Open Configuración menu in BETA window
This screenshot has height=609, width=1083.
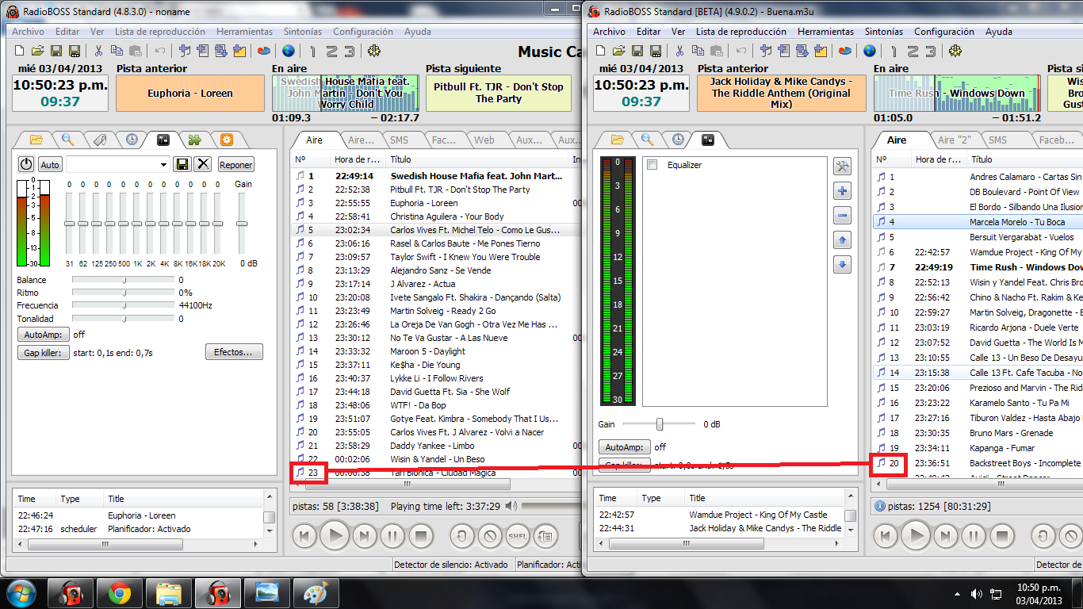(944, 32)
